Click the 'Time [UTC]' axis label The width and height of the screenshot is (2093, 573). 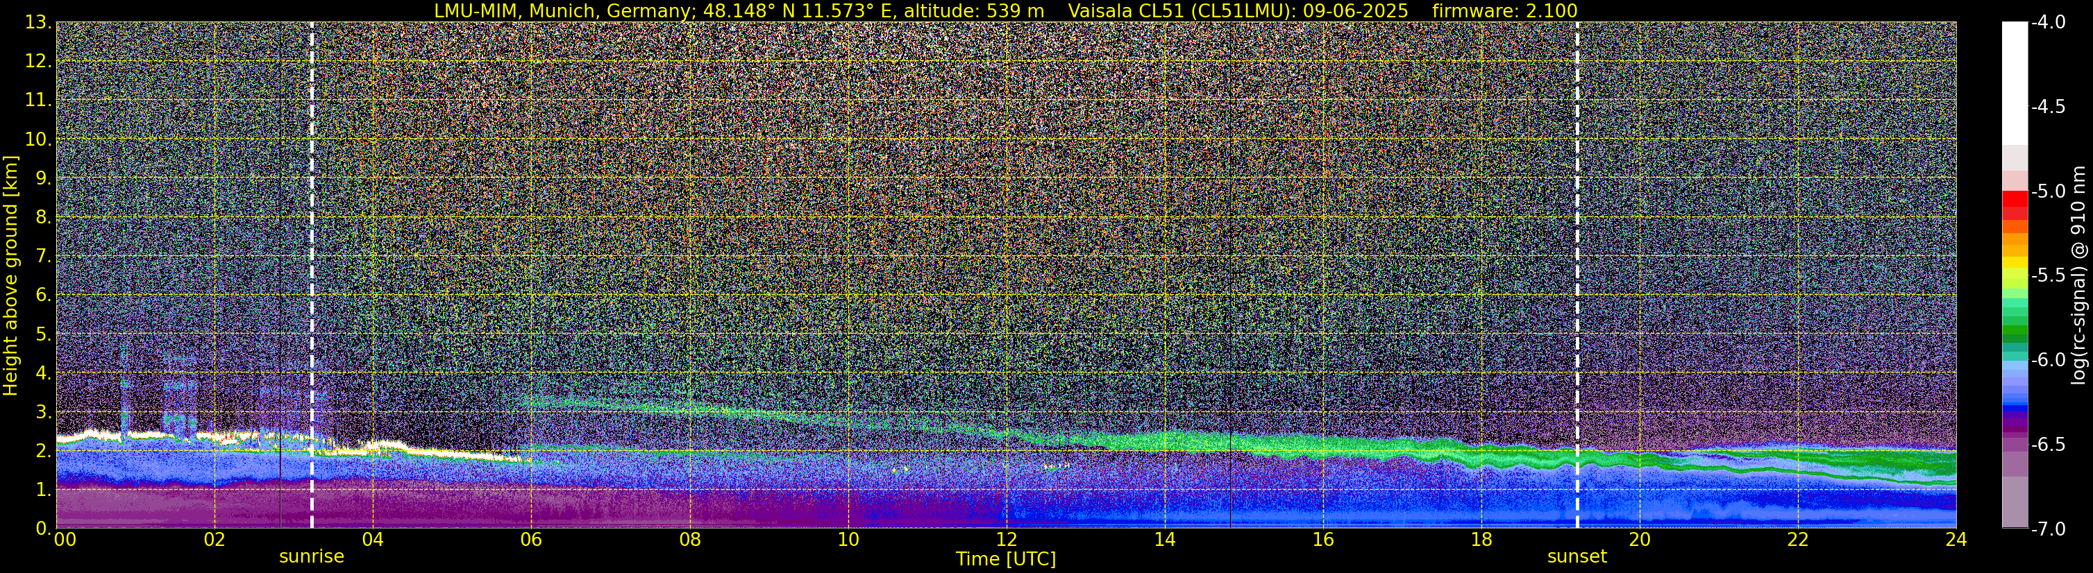pyautogui.click(x=1006, y=558)
